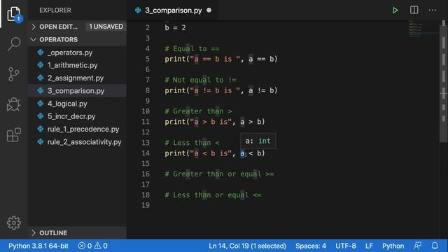448x252 pixels.
Task: Open rule_1_precedence.py in the explorer
Action: [x=77, y=129]
